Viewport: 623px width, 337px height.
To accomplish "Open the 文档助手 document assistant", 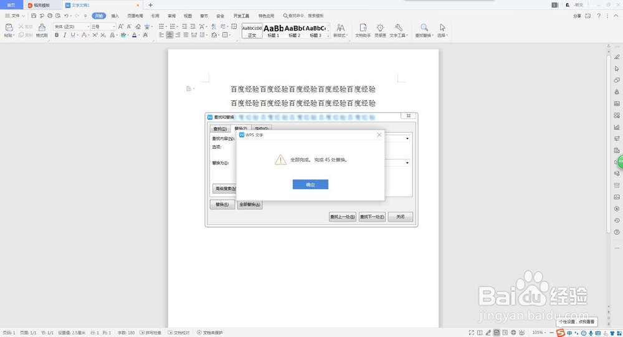I will [363, 30].
